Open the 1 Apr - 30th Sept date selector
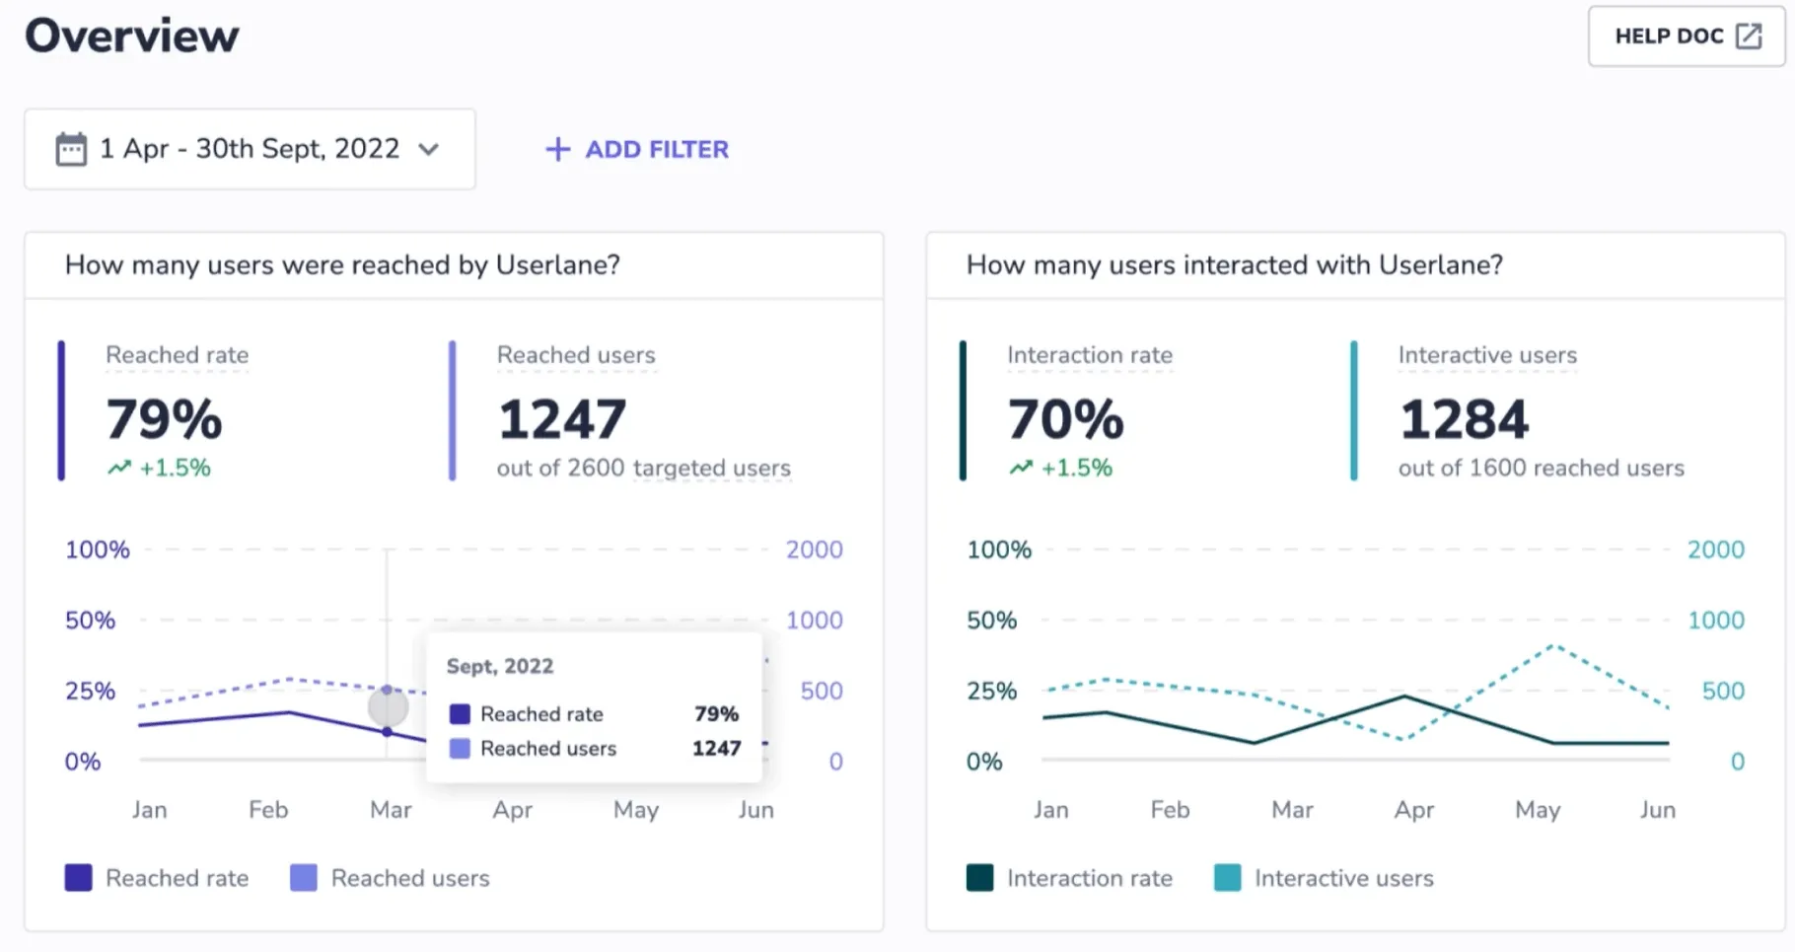Screen dimensions: 1795x952 point(250,149)
